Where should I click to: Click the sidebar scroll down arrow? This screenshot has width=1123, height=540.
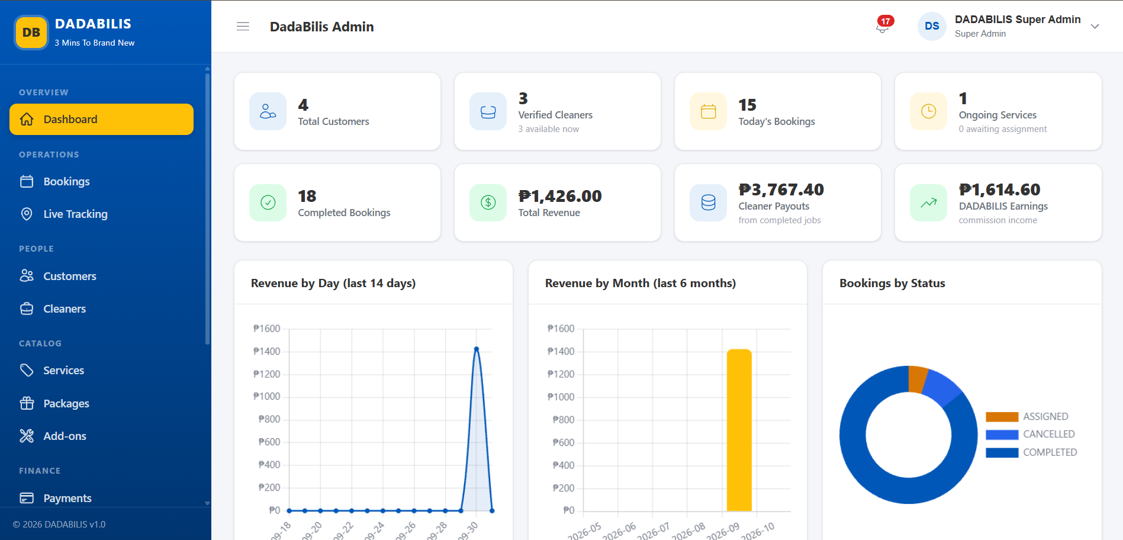[x=207, y=503]
